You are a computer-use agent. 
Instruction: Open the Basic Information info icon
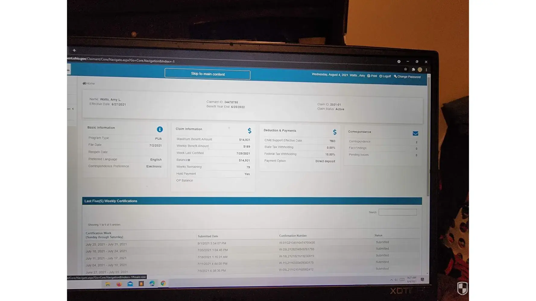[160, 129]
